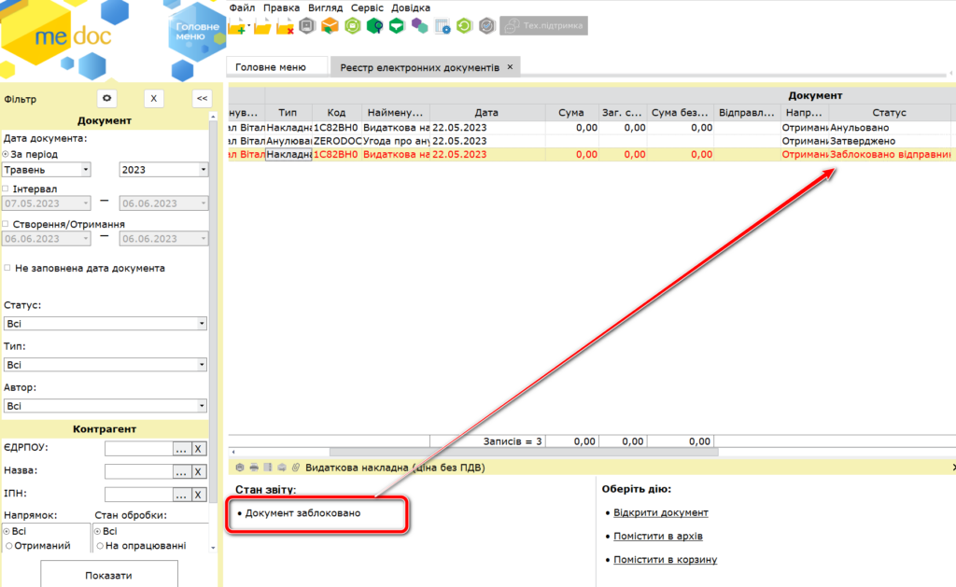Click the new document folder icon with plus
The width and height of the screenshot is (956, 587).
237,26
